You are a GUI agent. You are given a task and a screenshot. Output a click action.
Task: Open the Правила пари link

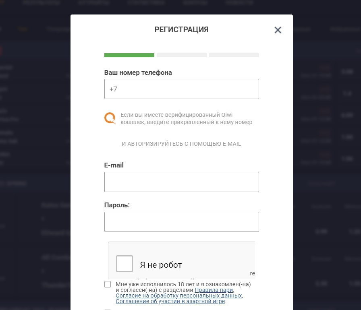coord(214,290)
